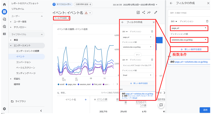This screenshot has width=211, height=114.
Task: Toggle the scroll series in chart legend
Action: click(61, 84)
